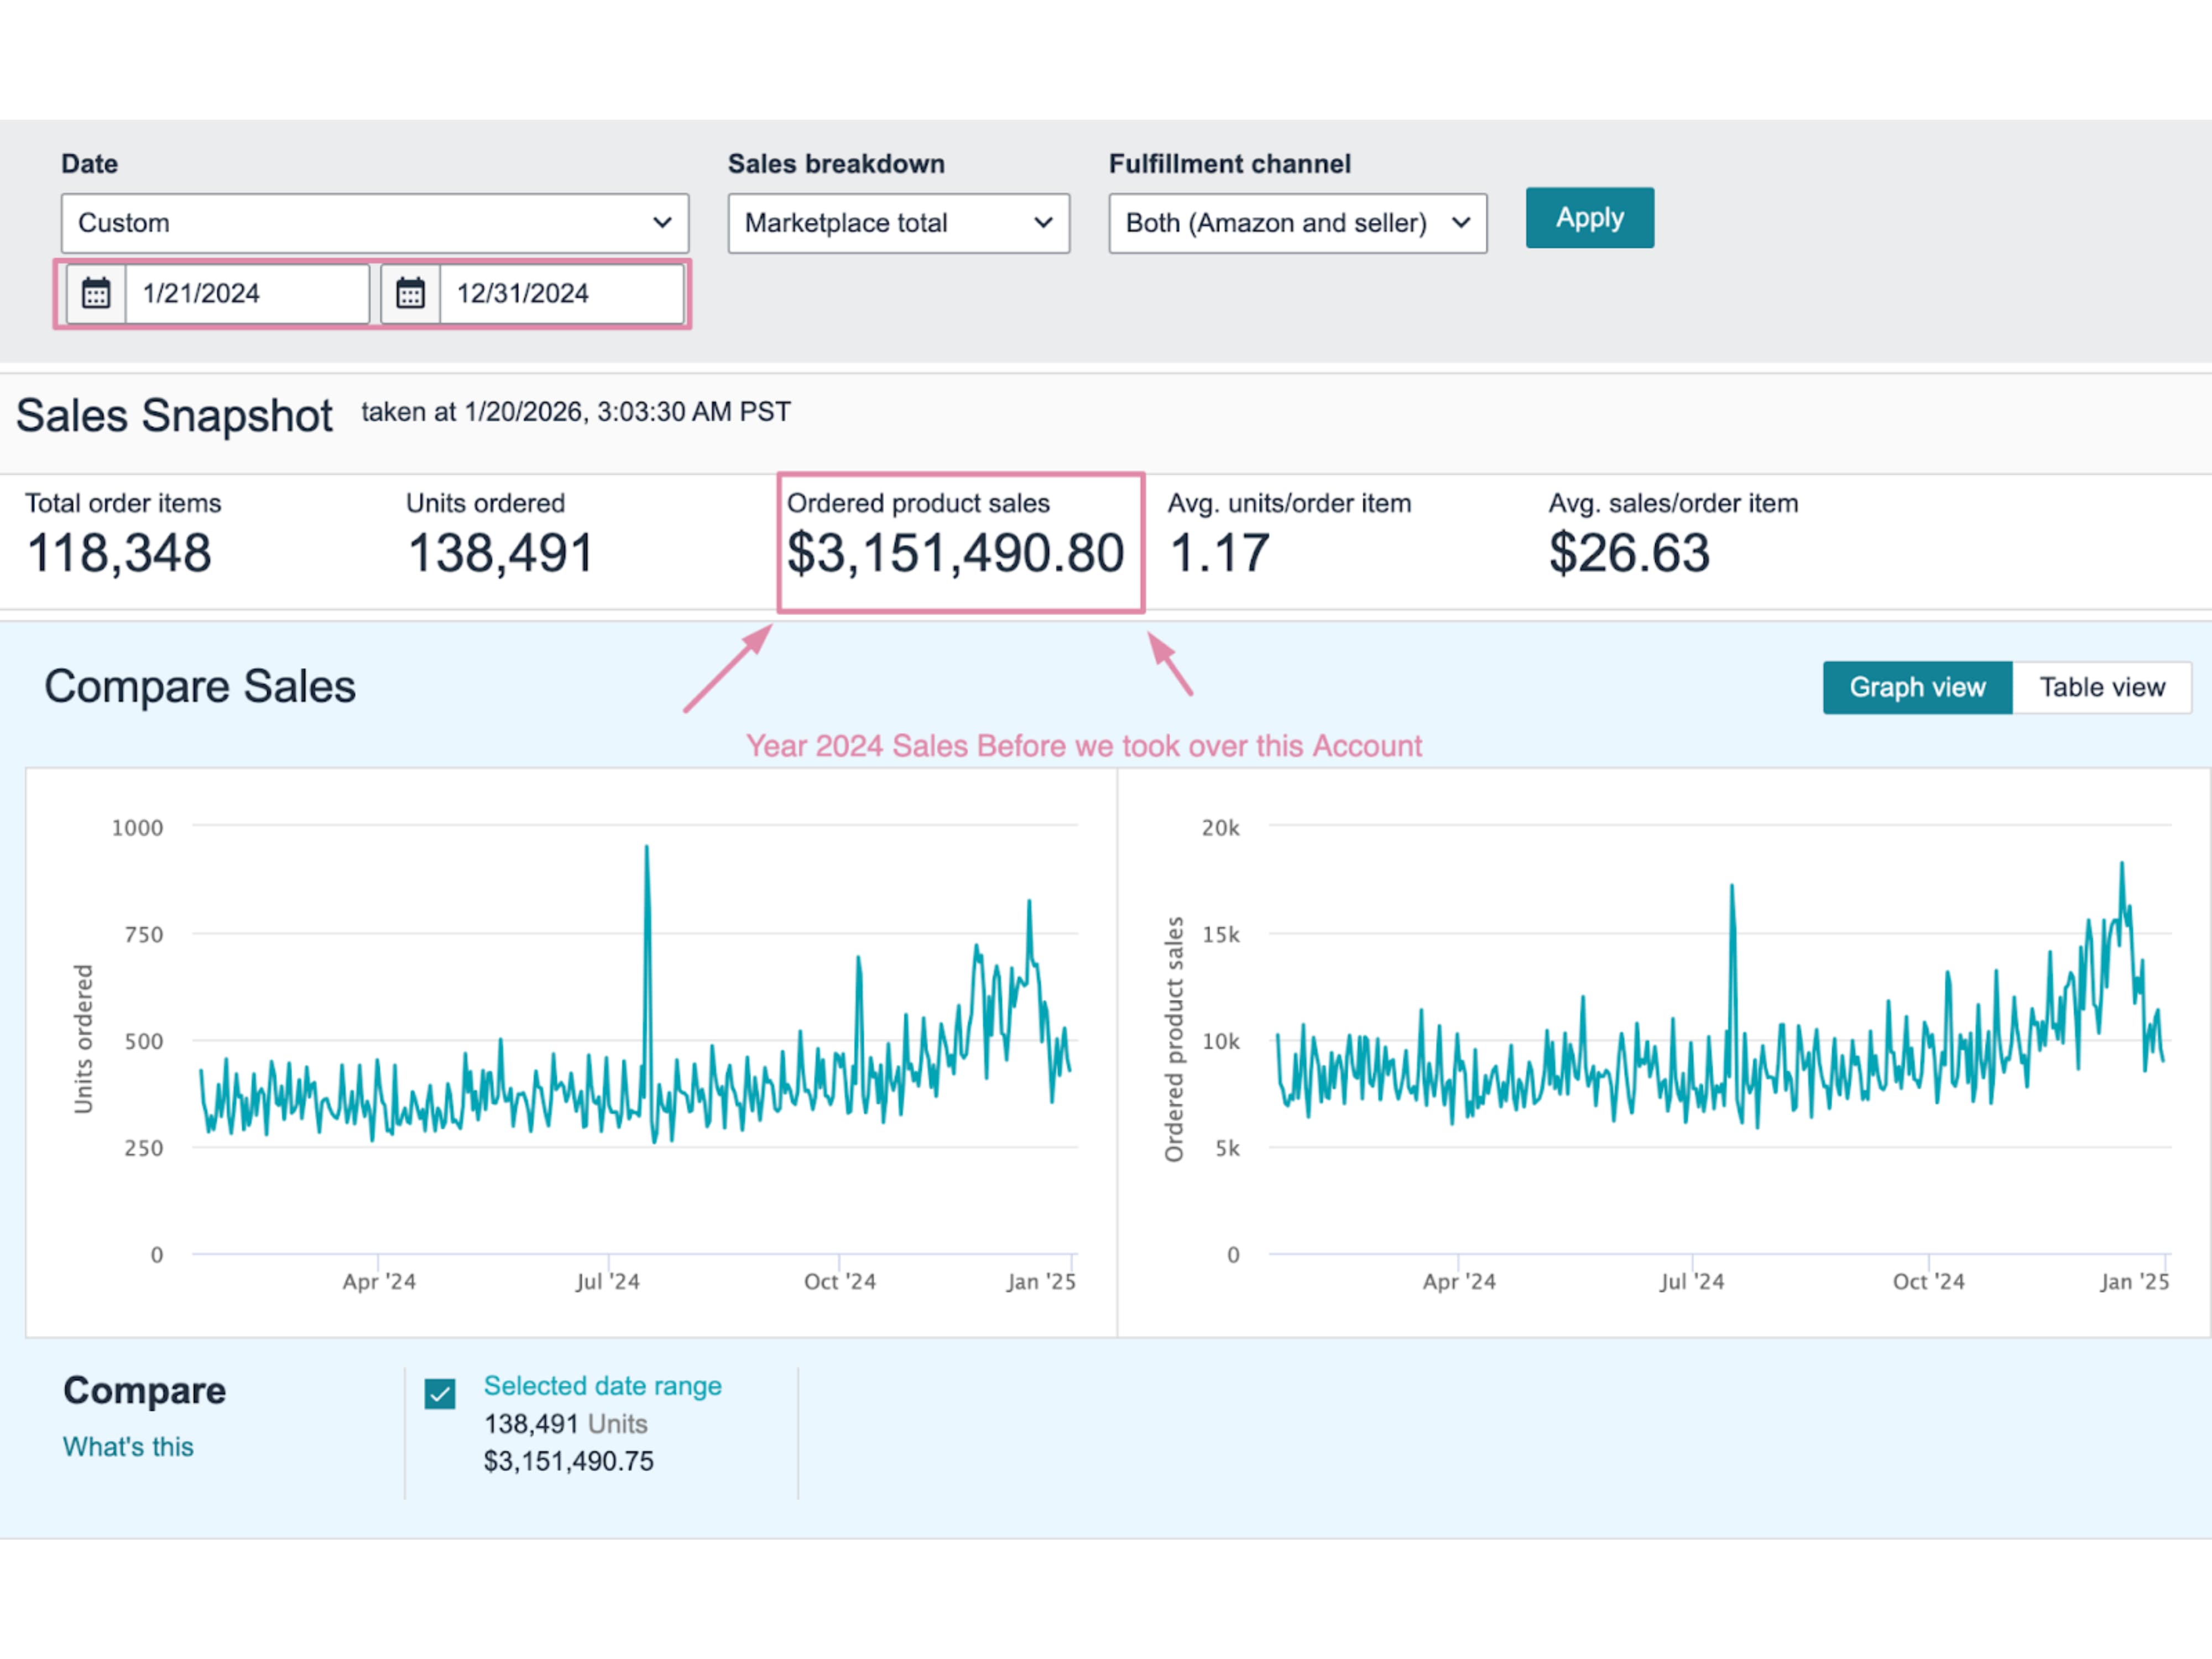The image size is (2212, 1659).
Task: Click the Units ordered metric value
Action: 500,554
